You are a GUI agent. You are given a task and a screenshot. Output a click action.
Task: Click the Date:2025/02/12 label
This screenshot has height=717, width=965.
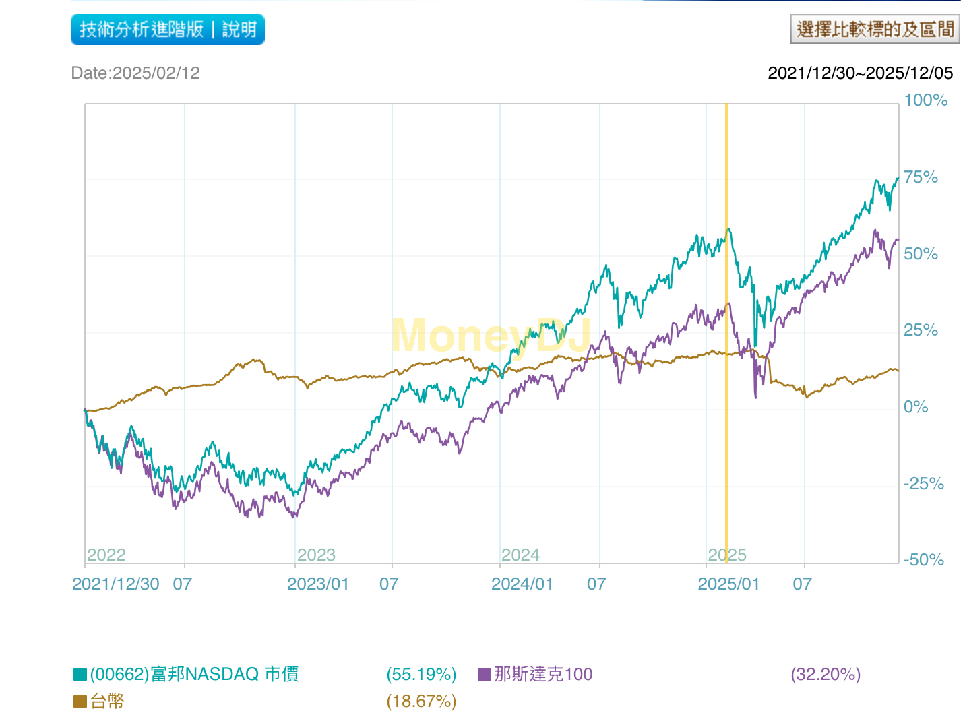[x=135, y=73]
